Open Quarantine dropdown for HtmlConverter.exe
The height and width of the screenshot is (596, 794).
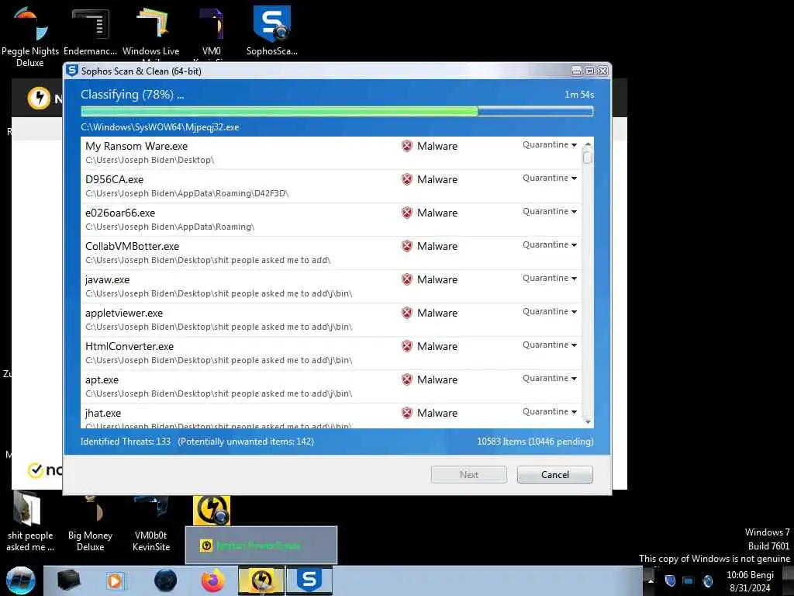(550, 345)
